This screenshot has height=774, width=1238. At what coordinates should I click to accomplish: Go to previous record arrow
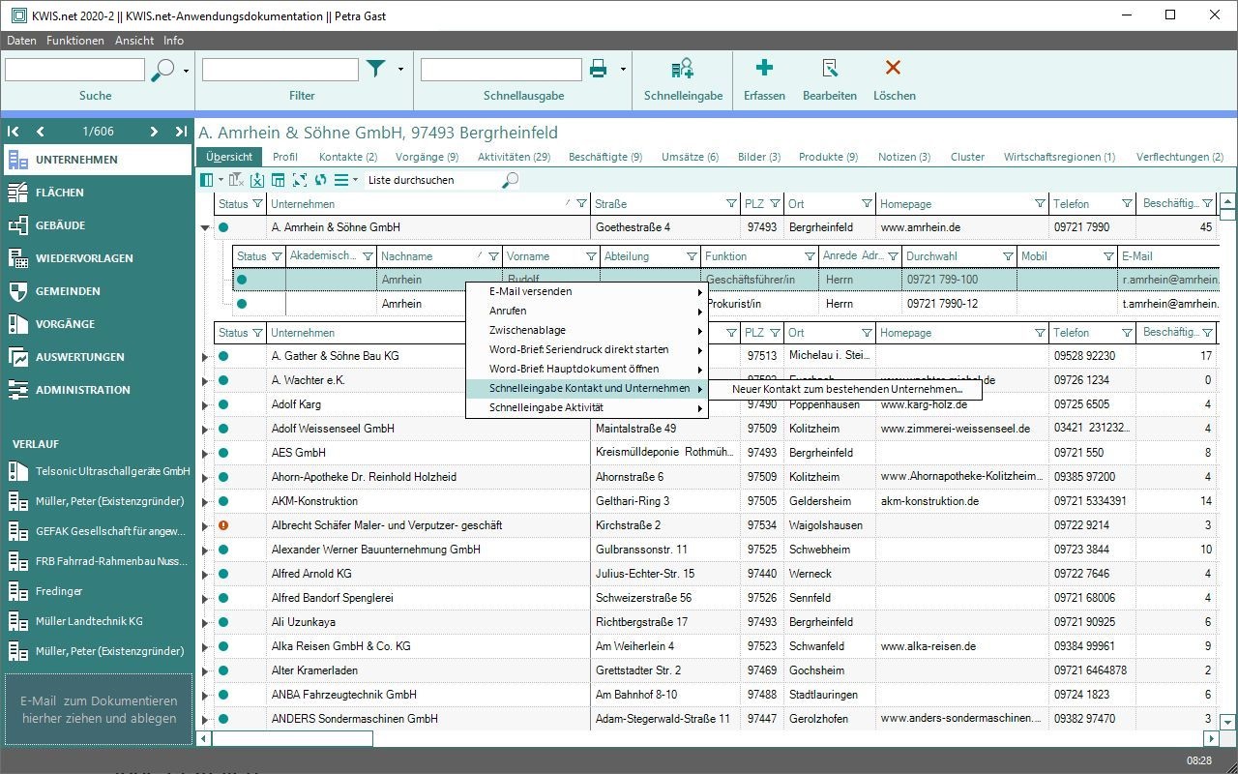click(40, 132)
